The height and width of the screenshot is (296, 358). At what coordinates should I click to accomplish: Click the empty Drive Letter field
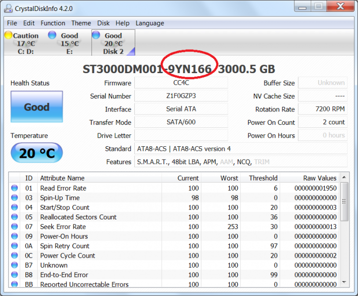[x=181, y=135]
